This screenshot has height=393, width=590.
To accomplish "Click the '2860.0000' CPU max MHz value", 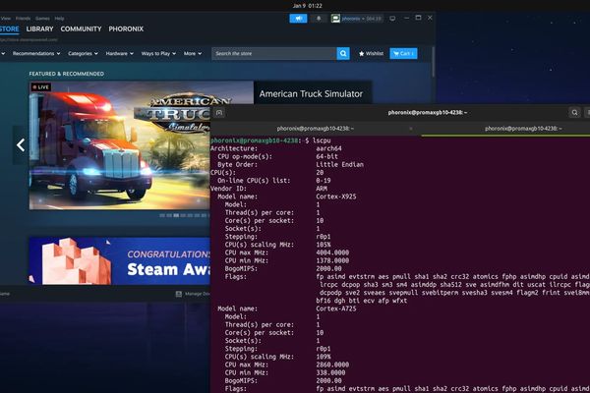I will click(332, 365).
